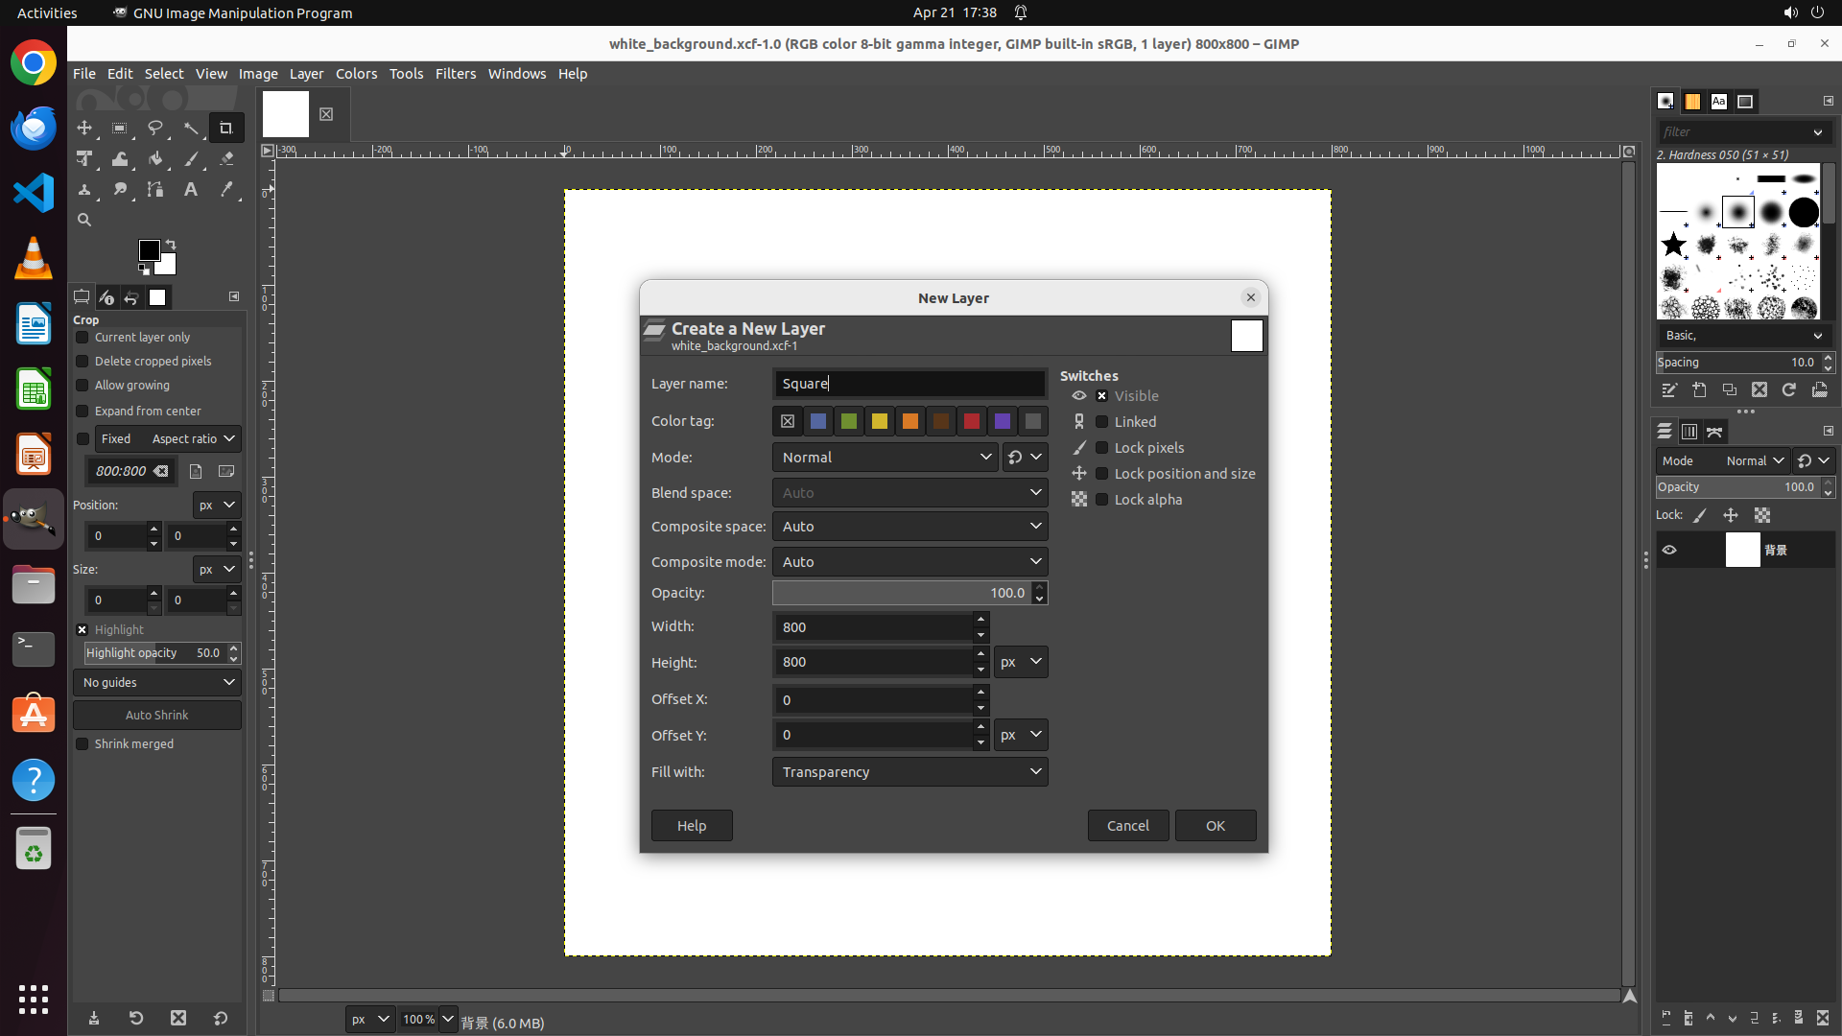Viewport: 1842px width, 1036px height.
Task: Select the Eraser tool
Action: 226,159
